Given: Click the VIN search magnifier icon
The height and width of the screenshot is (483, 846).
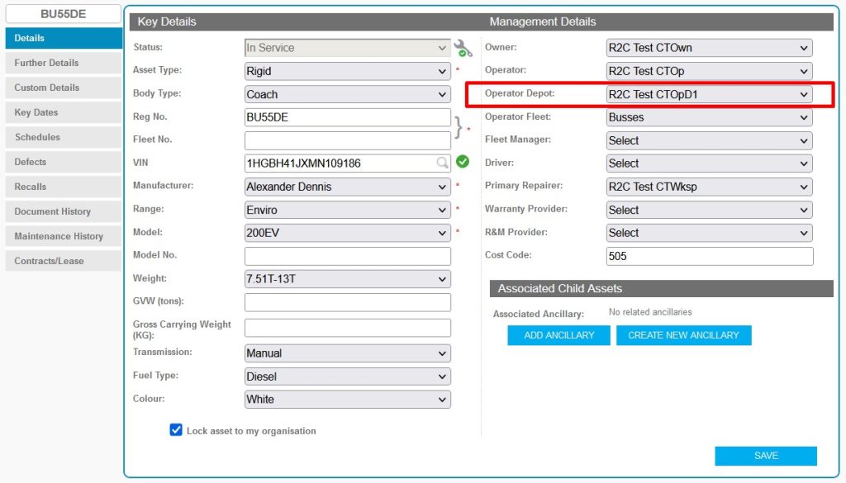Looking at the screenshot, I should click(x=442, y=163).
